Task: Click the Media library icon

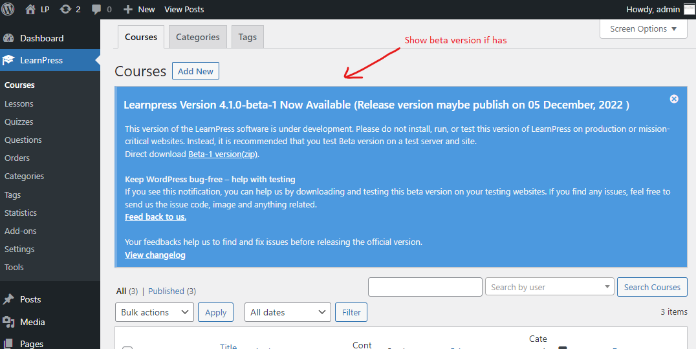Action: [x=8, y=322]
